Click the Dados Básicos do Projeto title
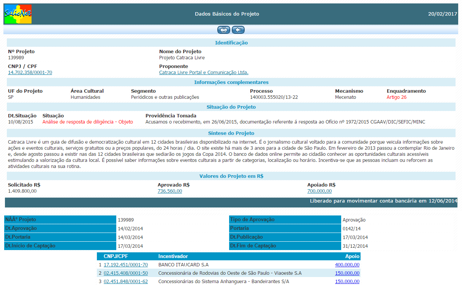462x285 pixels. click(x=227, y=14)
